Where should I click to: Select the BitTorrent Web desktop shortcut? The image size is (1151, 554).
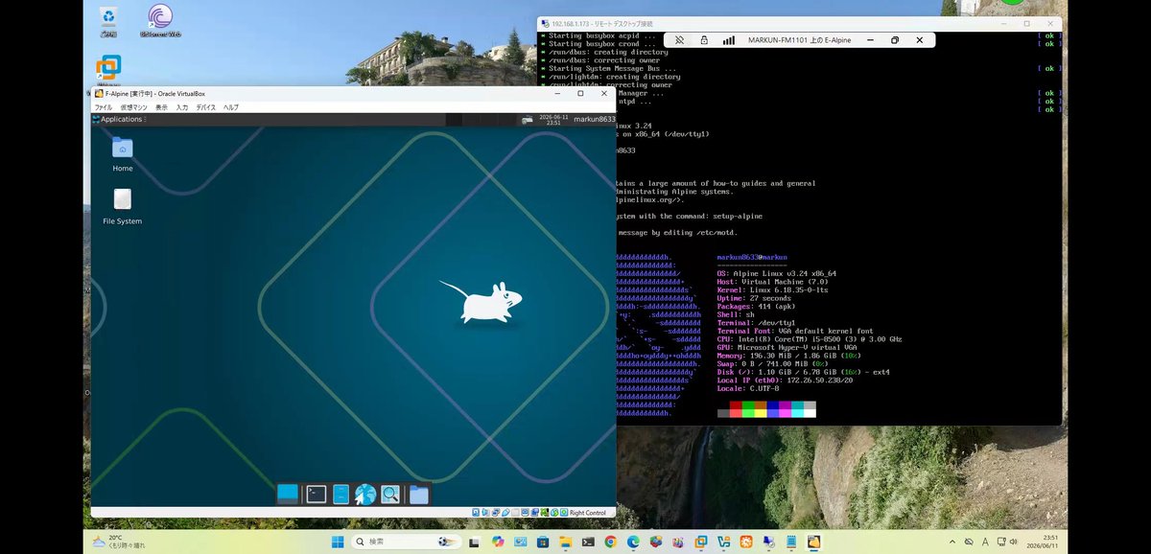tap(160, 21)
